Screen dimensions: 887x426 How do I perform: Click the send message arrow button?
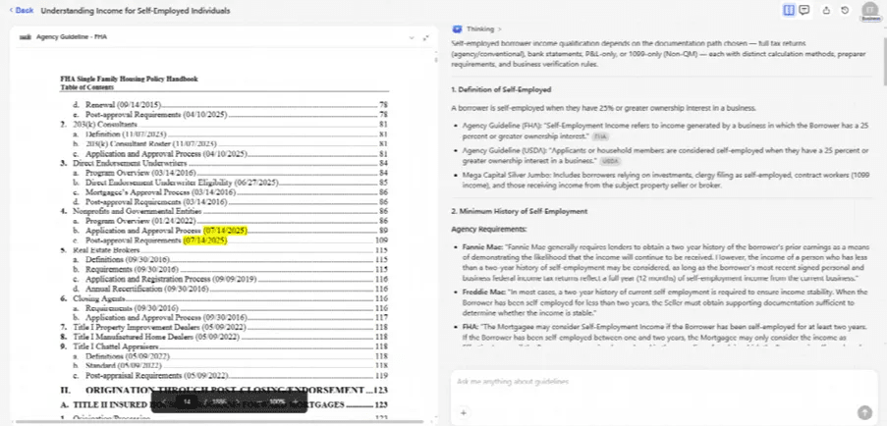(864, 412)
